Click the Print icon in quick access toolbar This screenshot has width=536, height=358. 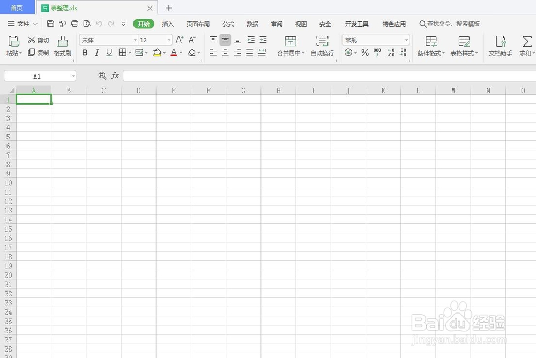tap(75, 24)
